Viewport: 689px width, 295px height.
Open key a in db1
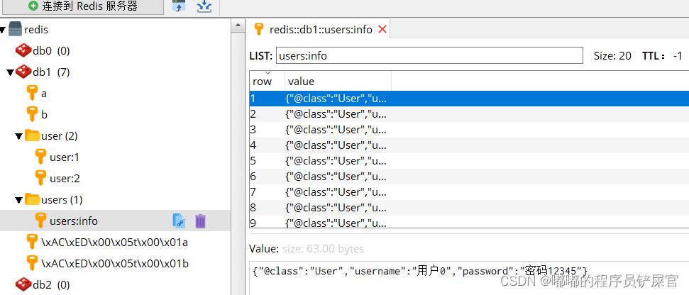click(44, 94)
